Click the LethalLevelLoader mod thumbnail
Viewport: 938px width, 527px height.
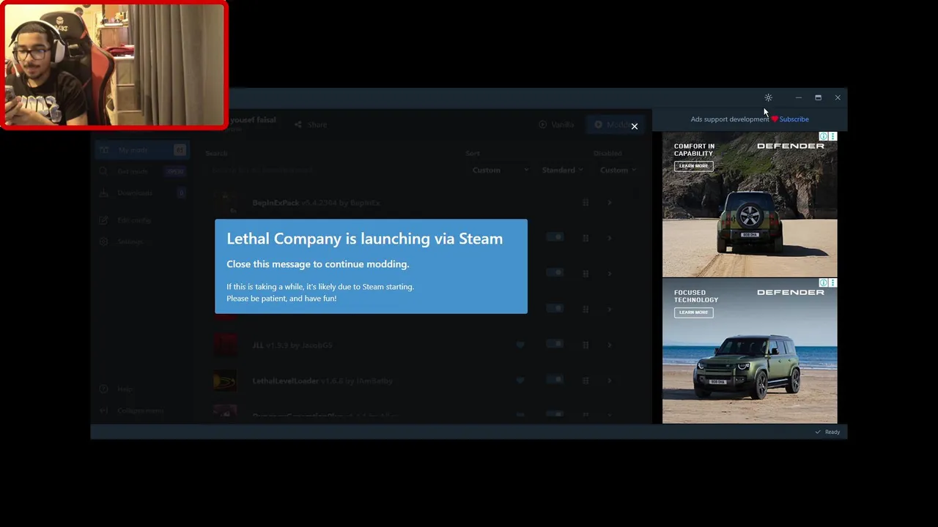pos(225,381)
